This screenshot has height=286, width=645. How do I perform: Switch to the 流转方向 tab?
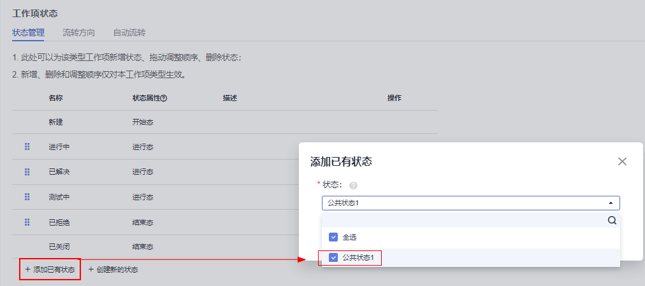(x=79, y=32)
